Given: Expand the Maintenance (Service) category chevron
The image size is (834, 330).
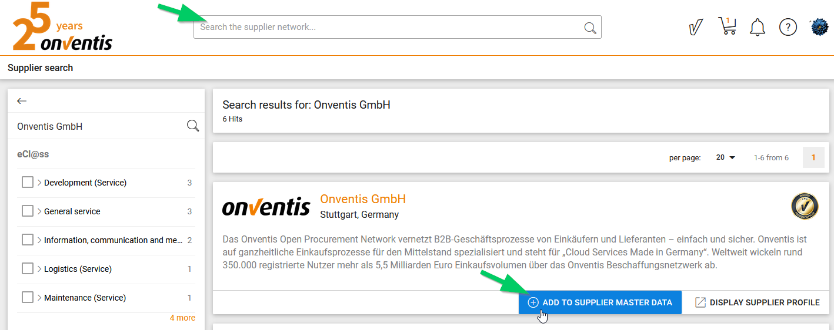Looking at the screenshot, I should coord(39,298).
